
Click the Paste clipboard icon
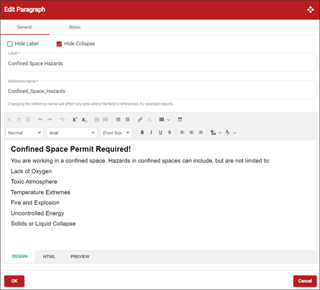click(28, 120)
